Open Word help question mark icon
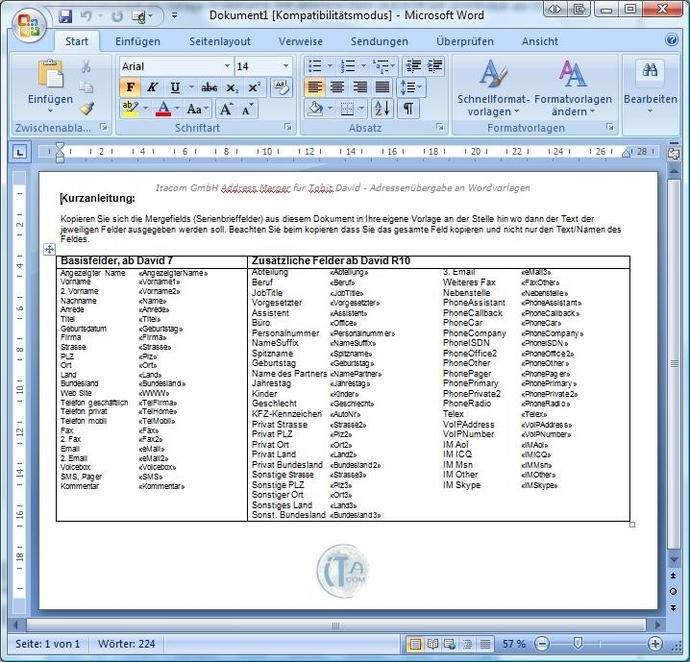 click(671, 40)
